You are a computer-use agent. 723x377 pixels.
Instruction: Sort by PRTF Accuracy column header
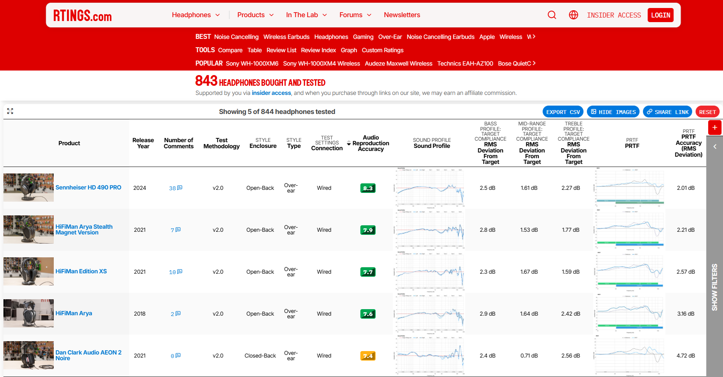coord(688,143)
